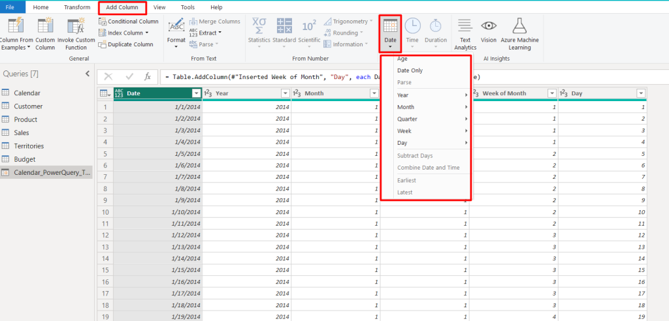
Task: Click the Time clock icon
Action: point(412,26)
